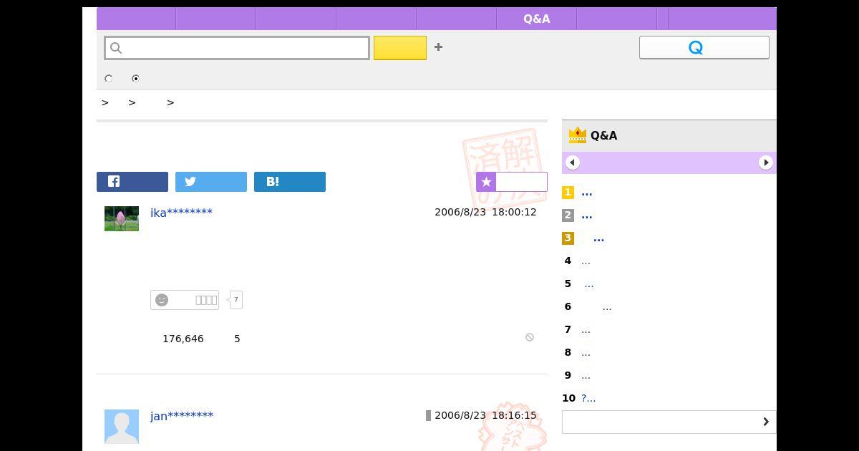Click the crown icon next to Q&A heading
Image resolution: width=859 pixels, height=451 pixels.
click(x=577, y=135)
